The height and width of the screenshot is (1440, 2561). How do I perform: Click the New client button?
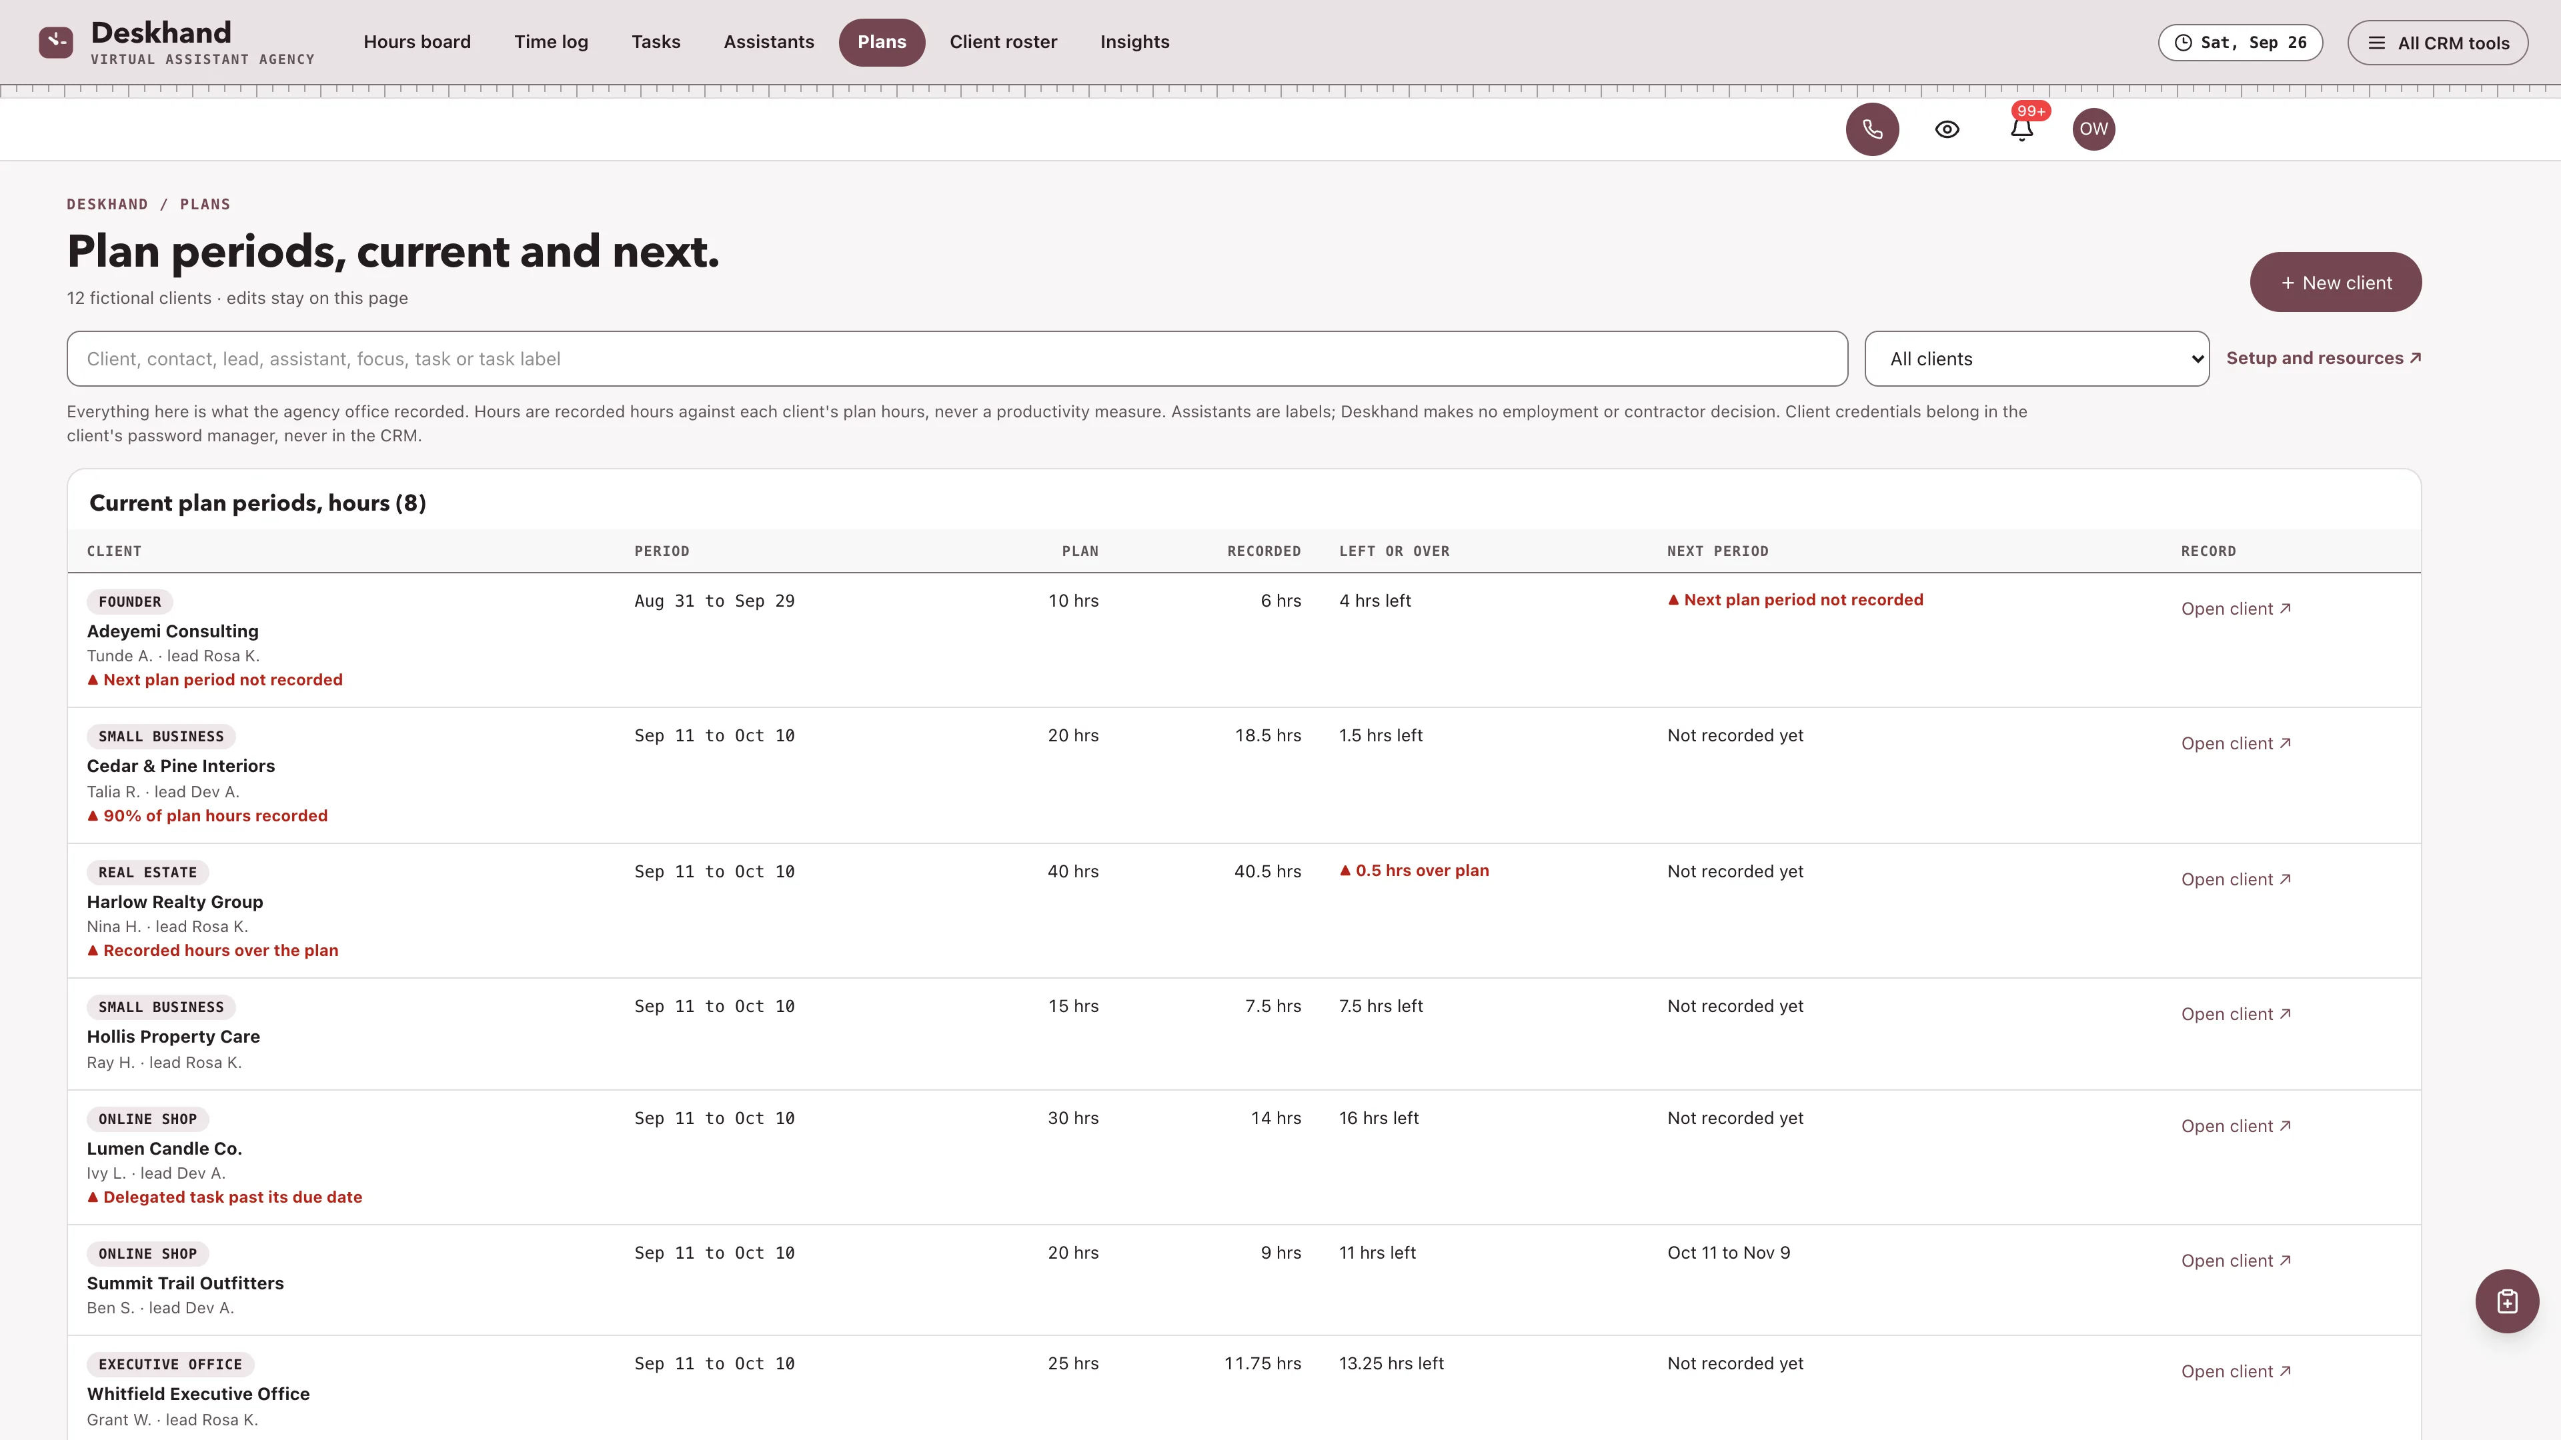2336,282
